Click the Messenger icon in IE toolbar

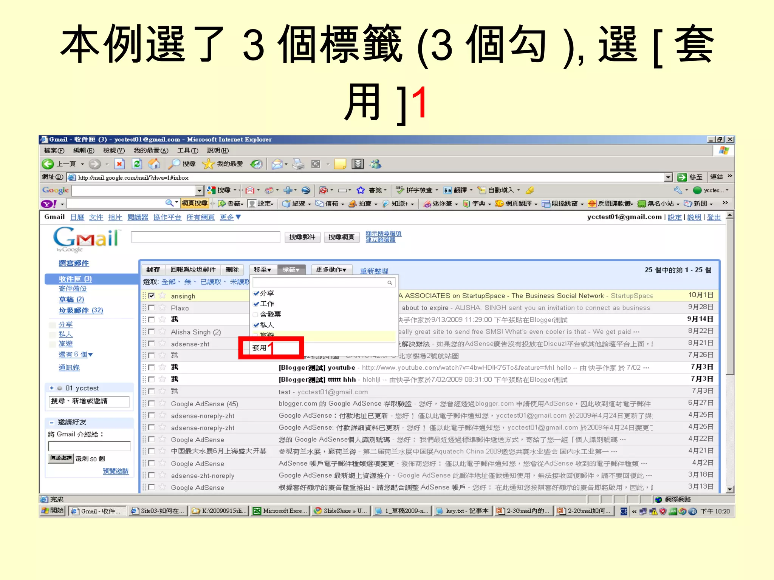(376, 164)
